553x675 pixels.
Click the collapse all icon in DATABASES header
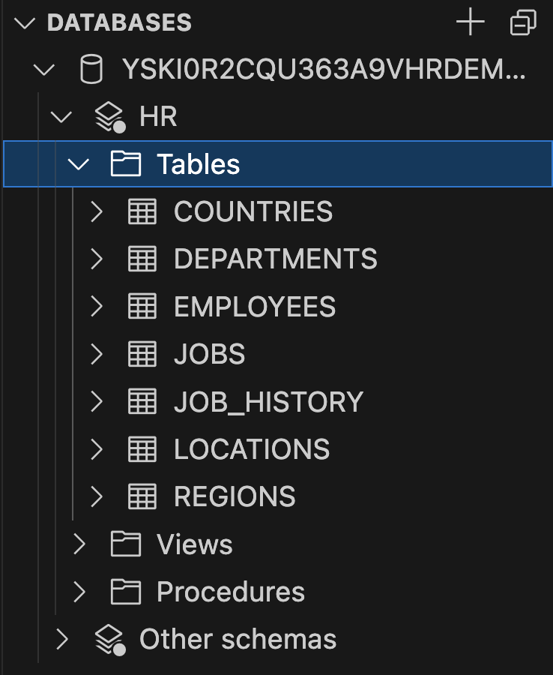point(522,22)
